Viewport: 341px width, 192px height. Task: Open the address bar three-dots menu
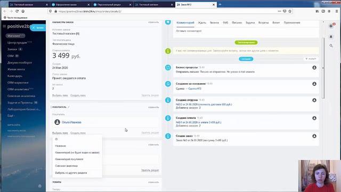279,11
